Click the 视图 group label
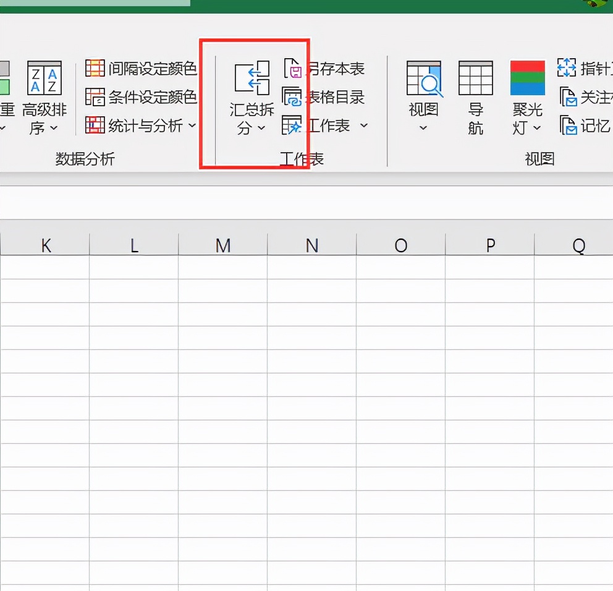The image size is (613, 591). point(539,159)
